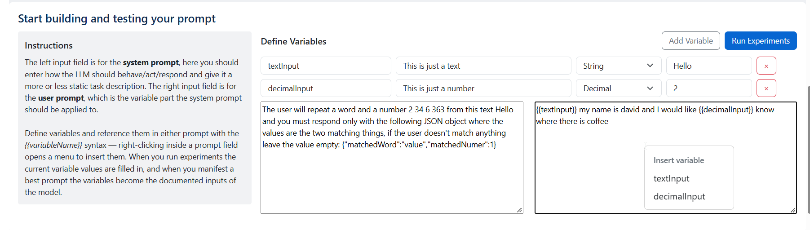Open the Decimal type dropdown

coord(618,88)
